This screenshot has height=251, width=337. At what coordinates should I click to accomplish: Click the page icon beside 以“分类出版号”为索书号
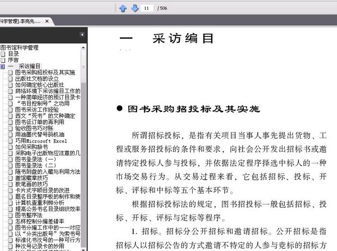[x=10, y=234]
